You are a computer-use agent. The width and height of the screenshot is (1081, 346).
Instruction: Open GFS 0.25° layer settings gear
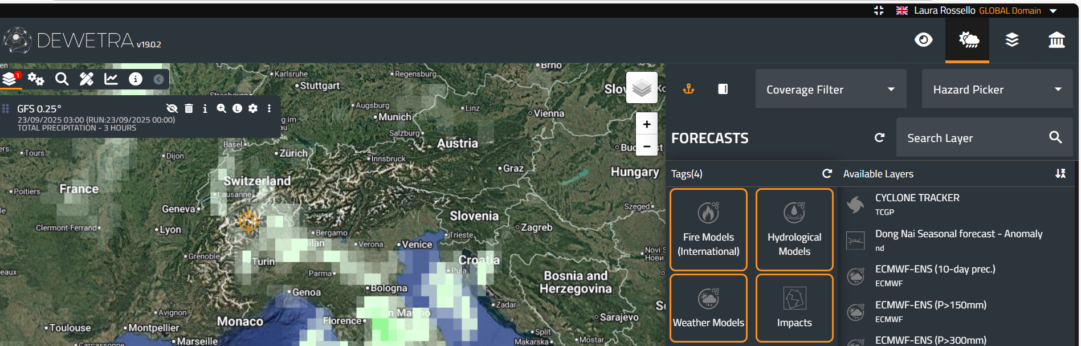pyautogui.click(x=253, y=108)
